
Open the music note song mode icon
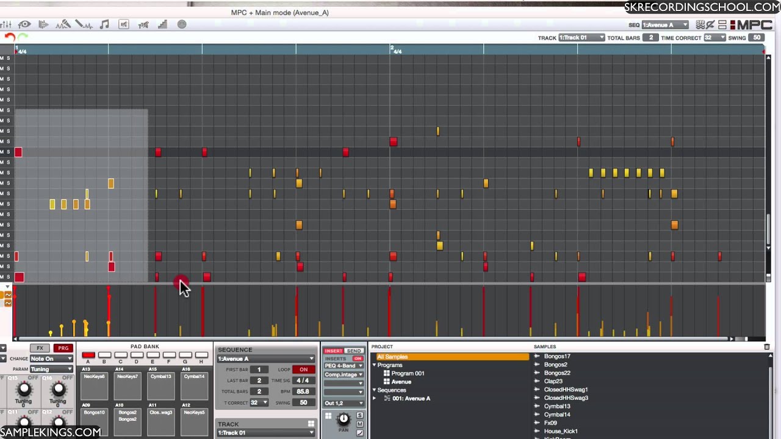[104, 24]
